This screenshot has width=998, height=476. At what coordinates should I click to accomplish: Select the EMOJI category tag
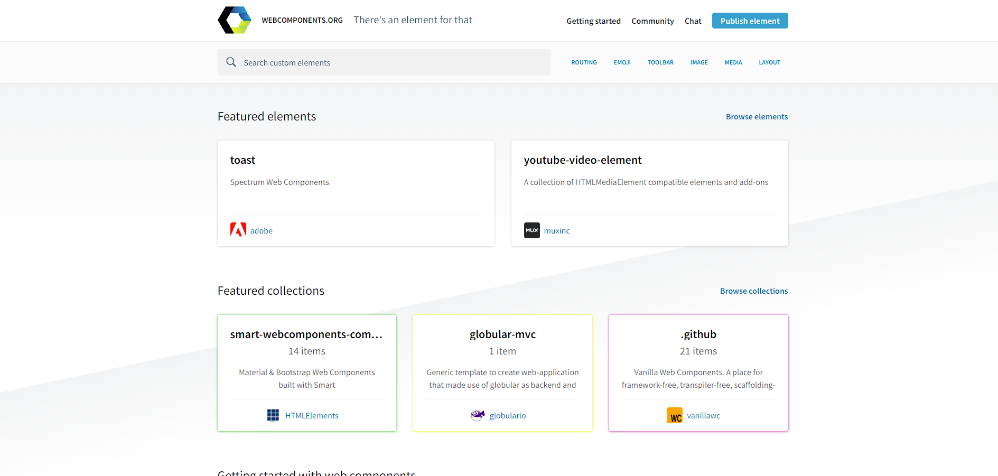pyautogui.click(x=622, y=62)
